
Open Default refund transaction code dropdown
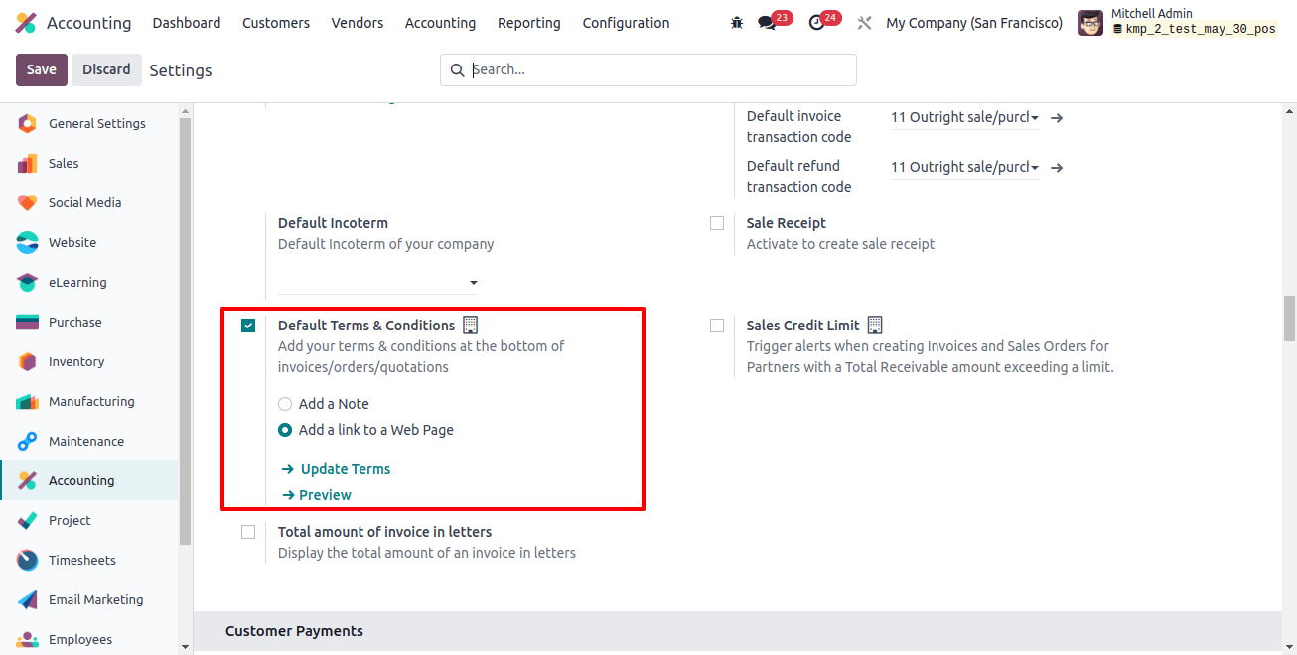pyautogui.click(x=964, y=167)
